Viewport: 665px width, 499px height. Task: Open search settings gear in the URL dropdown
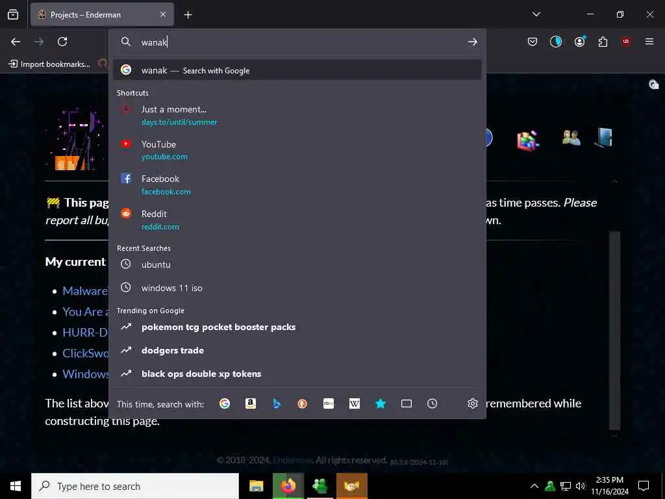(473, 403)
